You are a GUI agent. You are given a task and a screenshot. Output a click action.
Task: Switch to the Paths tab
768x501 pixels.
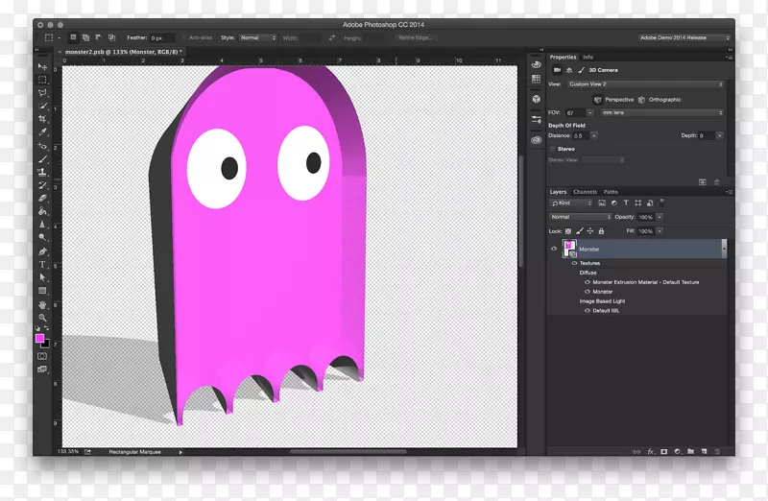tap(611, 192)
